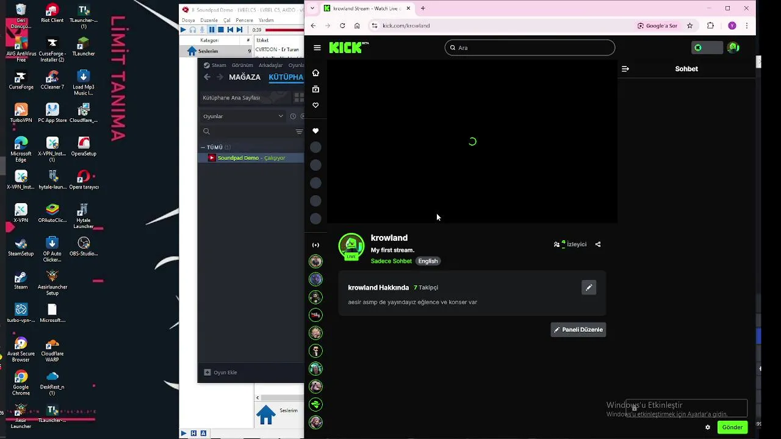This screenshot has width=781, height=439.
Task: Open the Pencere menu in Soundpad
Action: click(244, 20)
